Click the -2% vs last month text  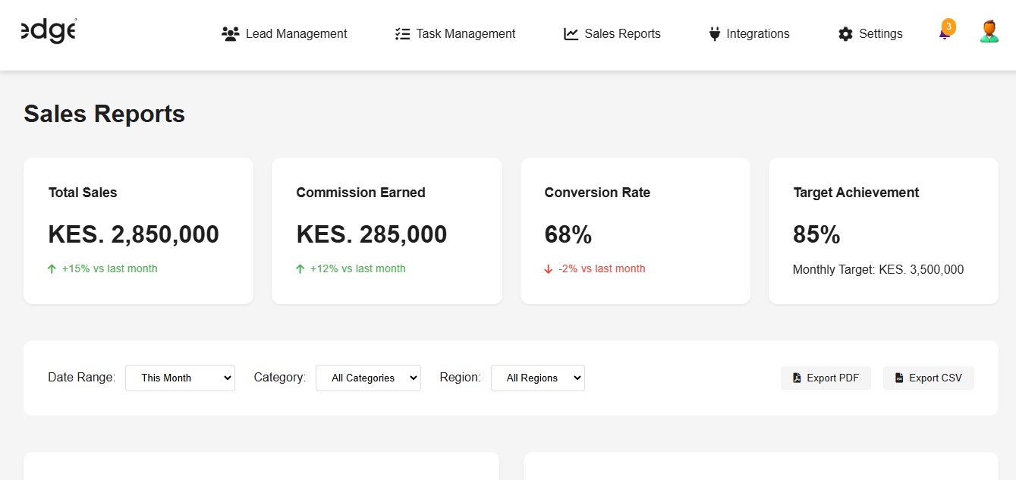click(x=602, y=268)
